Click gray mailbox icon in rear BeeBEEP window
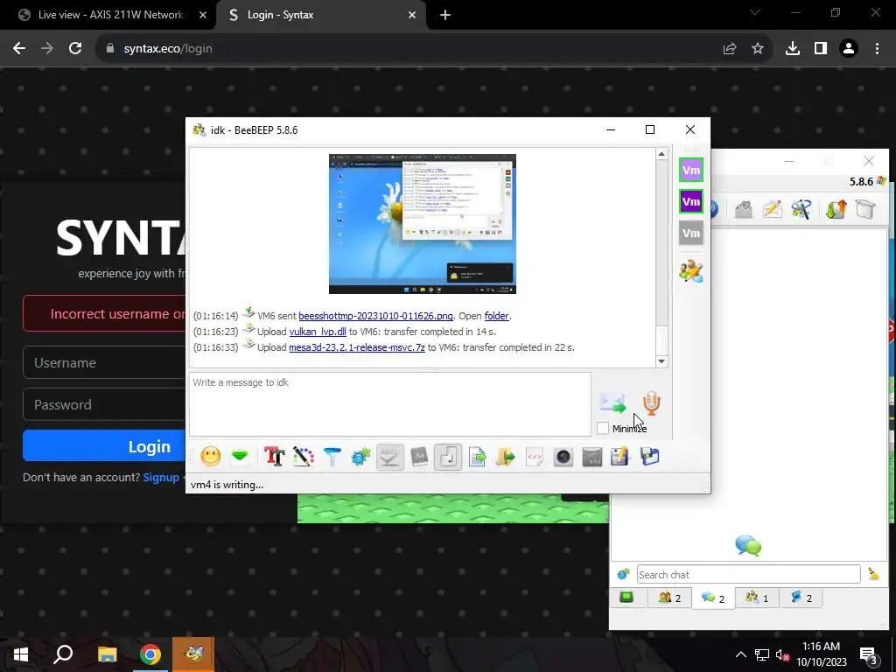896x672 pixels. click(x=743, y=209)
